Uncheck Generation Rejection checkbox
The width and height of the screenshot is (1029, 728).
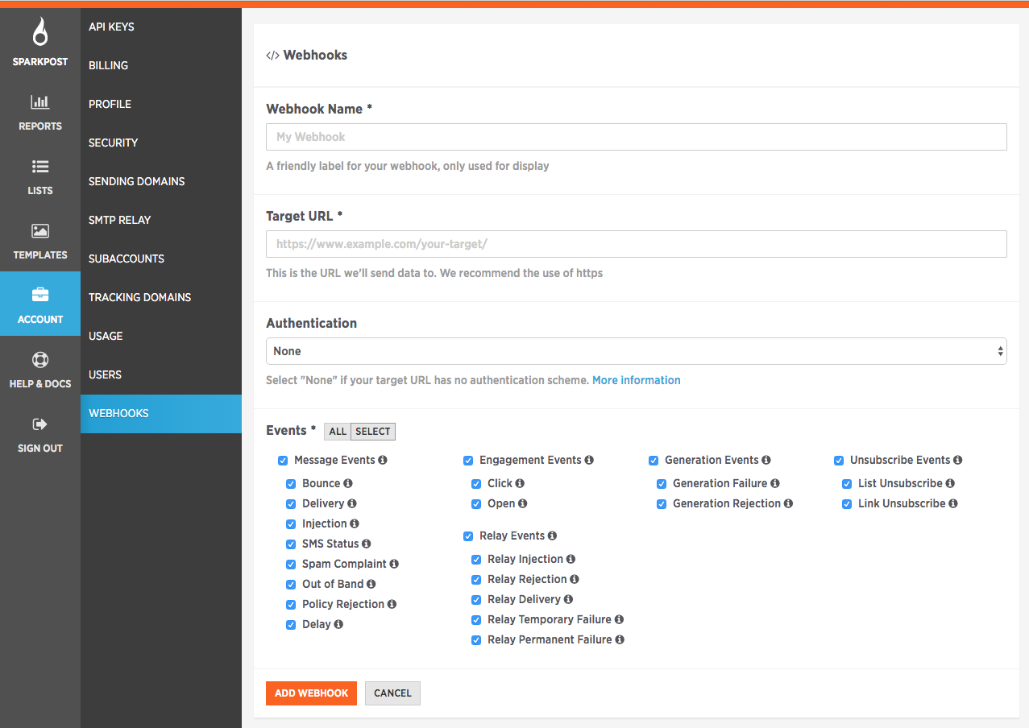click(662, 504)
